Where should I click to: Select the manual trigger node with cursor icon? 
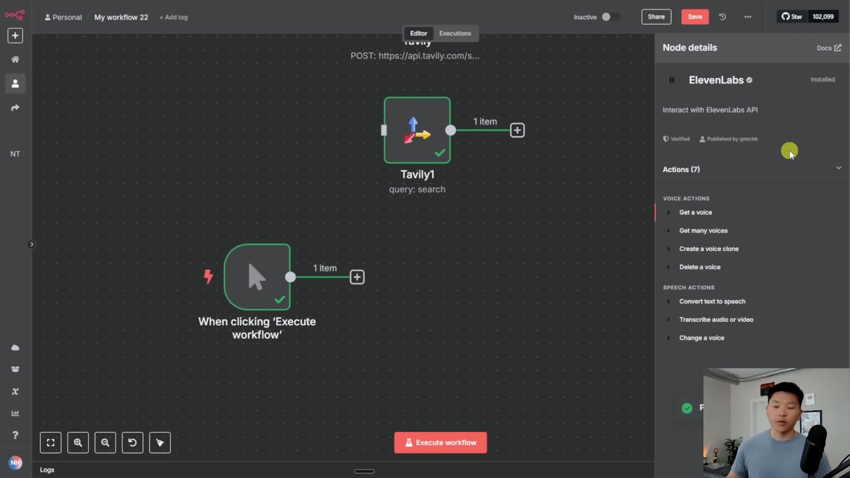click(x=257, y=277)
